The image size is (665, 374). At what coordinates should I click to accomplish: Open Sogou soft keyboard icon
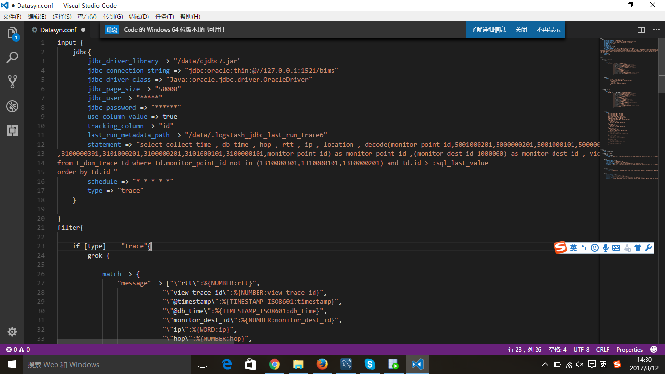pos(616,248)
